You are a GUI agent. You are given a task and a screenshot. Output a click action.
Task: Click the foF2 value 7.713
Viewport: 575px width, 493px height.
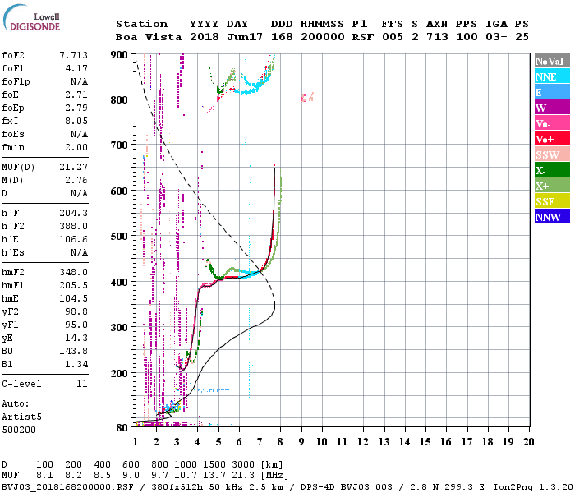point(74,55)
